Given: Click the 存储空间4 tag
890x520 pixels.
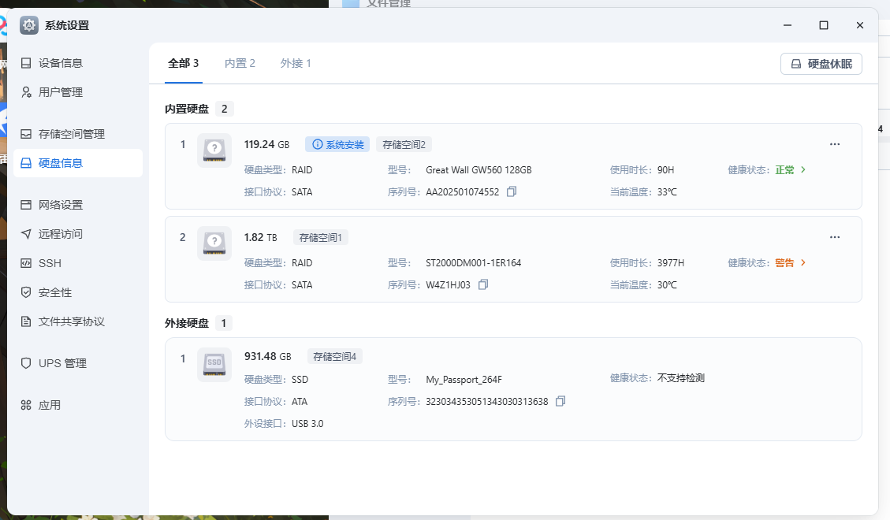Looking at the screenshot, I should coord(334,356).
